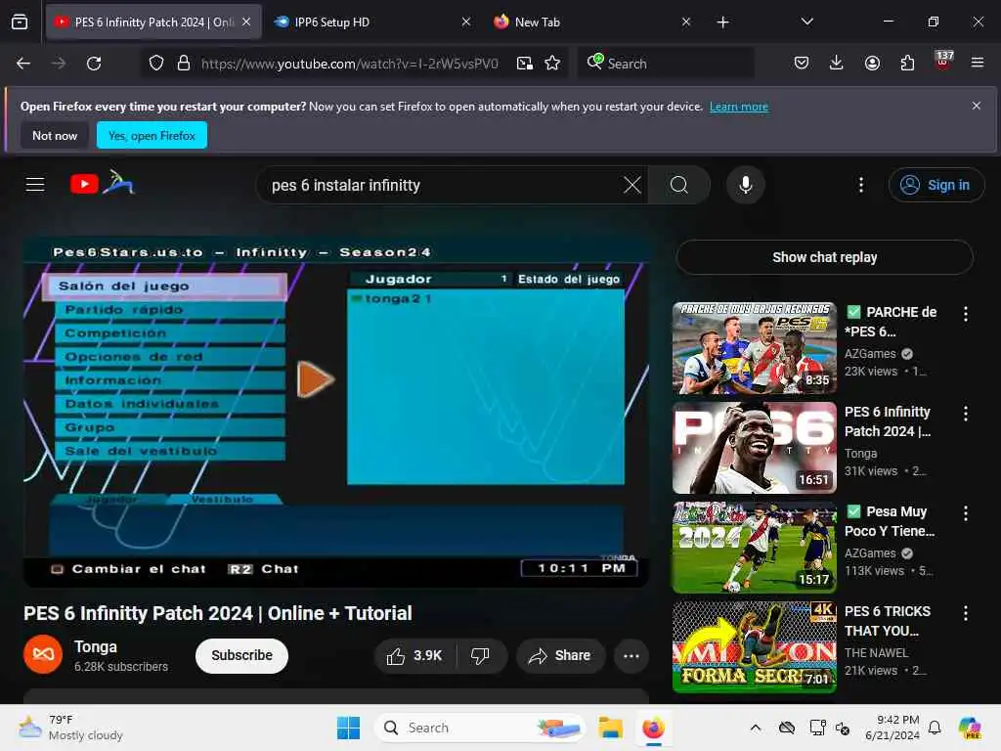Start voice search with the microphone
Viewport: 1001px width, 751px height.
click(x=745, y=185)
